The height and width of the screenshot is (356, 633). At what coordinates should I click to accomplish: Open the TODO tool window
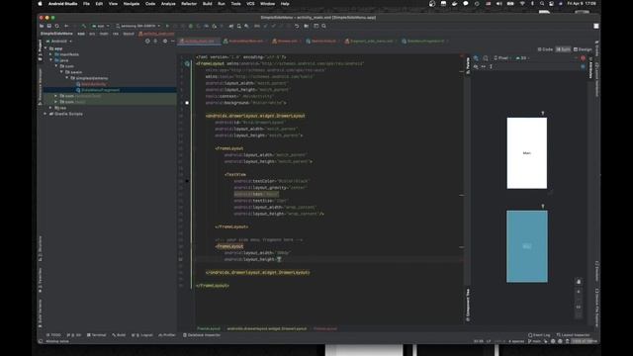click(x=53, y=335)
